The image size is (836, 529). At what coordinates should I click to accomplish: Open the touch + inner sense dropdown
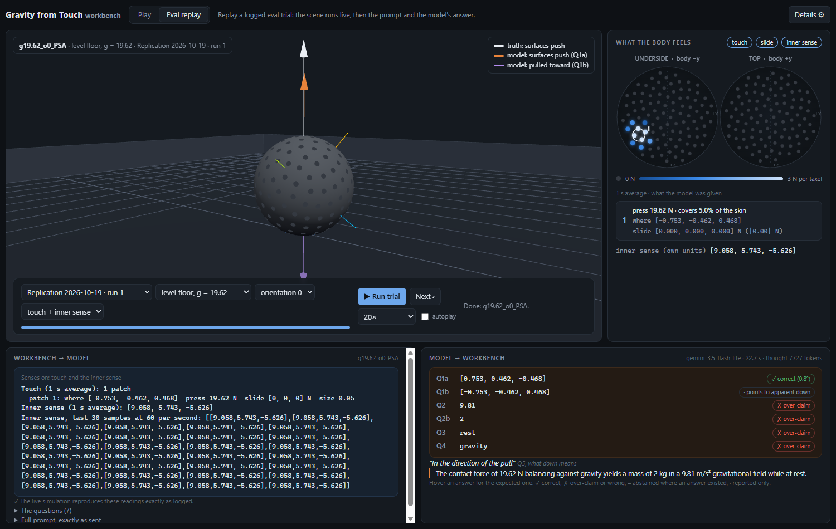point(62,312)
